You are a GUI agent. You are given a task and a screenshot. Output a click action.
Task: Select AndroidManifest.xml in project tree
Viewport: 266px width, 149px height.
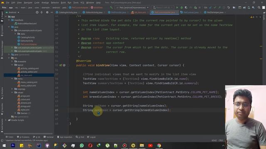pyautogui.click(x=27, y=24)
